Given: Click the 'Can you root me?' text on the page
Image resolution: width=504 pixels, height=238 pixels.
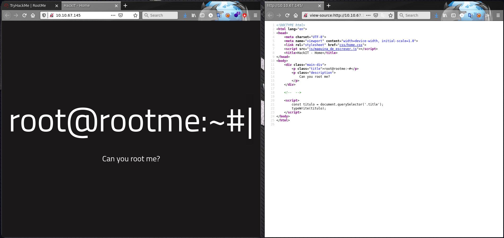Looking at the screenshot, I should point(131,159).
